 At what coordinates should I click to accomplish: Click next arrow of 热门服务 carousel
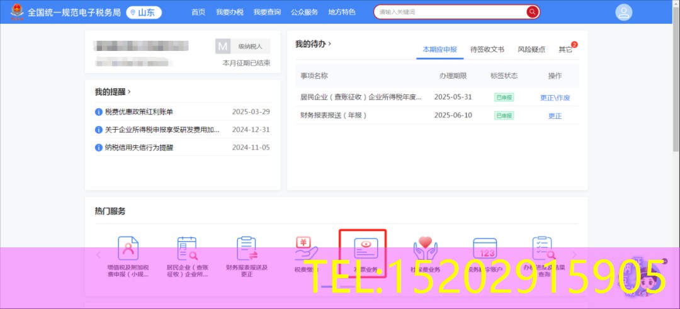(x=575, y=255)
